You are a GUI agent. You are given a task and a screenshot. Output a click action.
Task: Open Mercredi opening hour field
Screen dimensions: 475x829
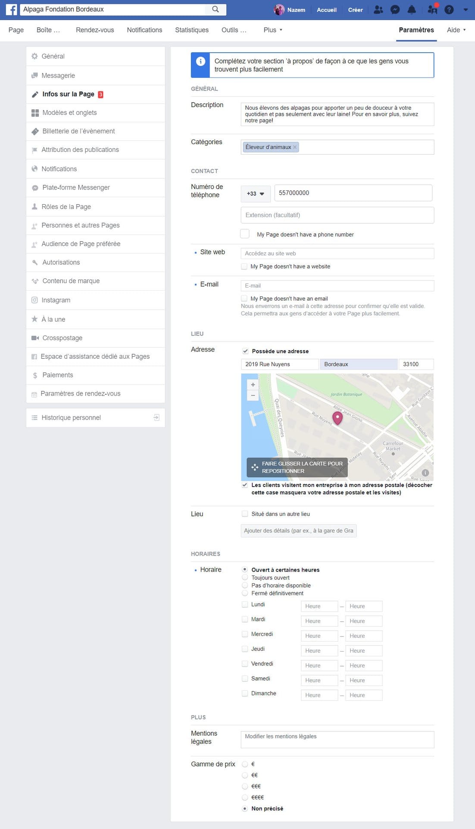click(319, 636)
